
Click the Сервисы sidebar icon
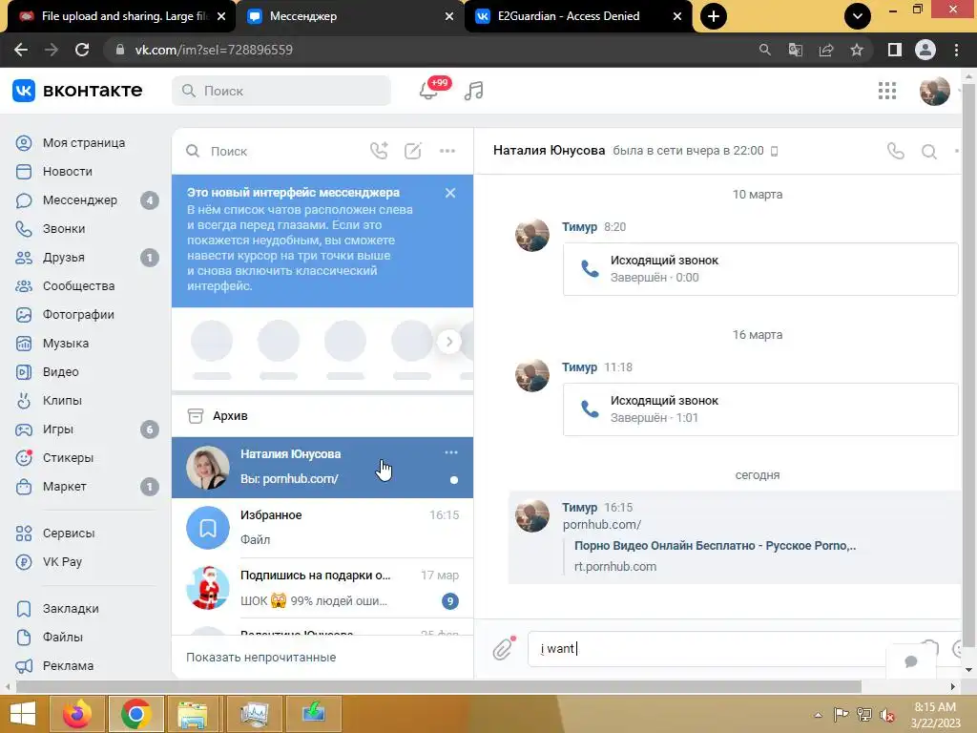[24, 534]
